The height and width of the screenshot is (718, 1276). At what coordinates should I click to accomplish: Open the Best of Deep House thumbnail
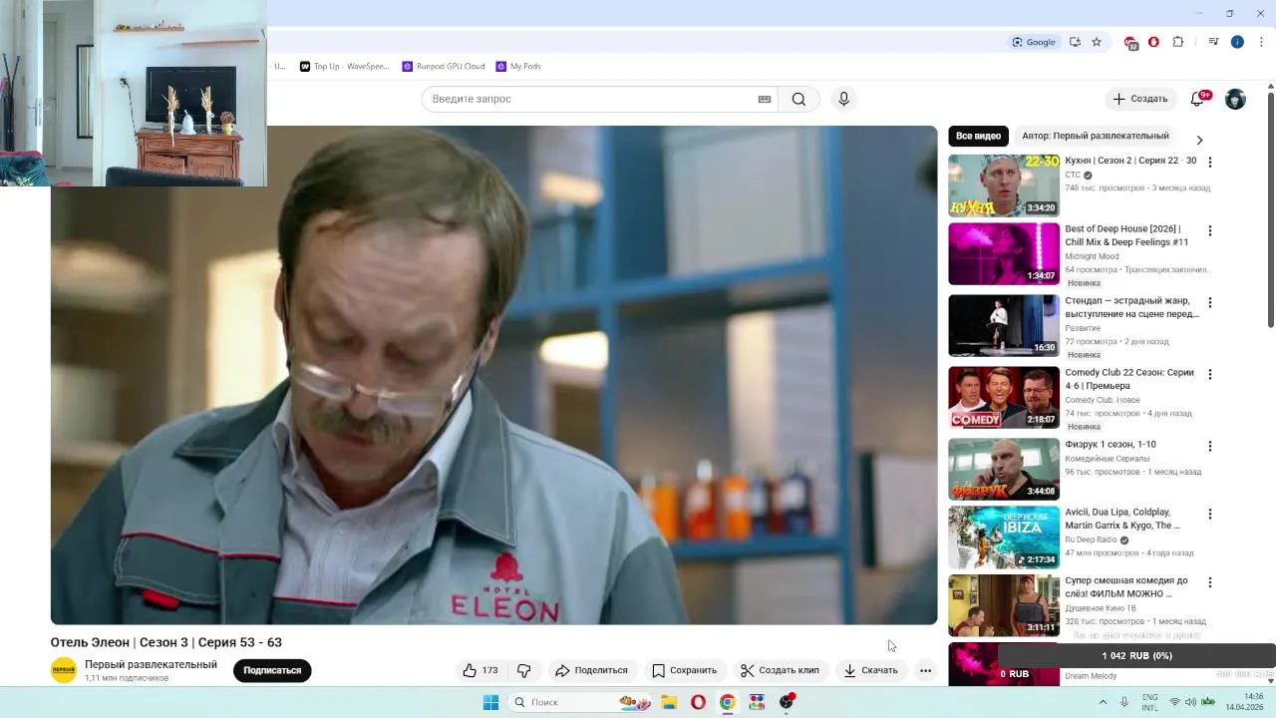[x=1004, y=253]
